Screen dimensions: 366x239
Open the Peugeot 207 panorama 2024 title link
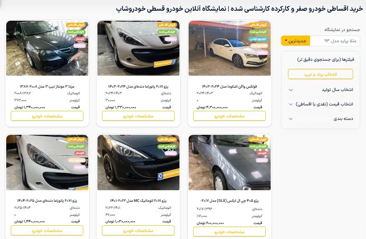coord(138,86)
